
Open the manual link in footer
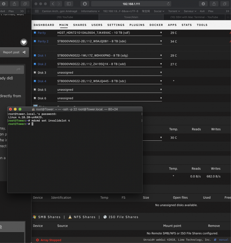pos(224,240)
